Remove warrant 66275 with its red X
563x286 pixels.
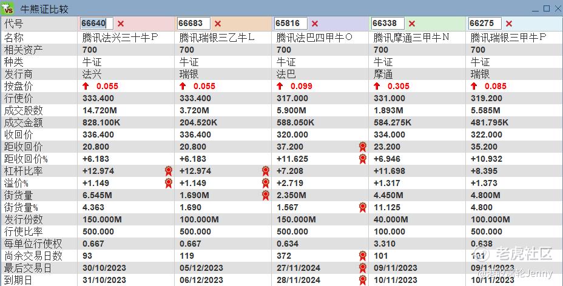(x=509, y=24)
